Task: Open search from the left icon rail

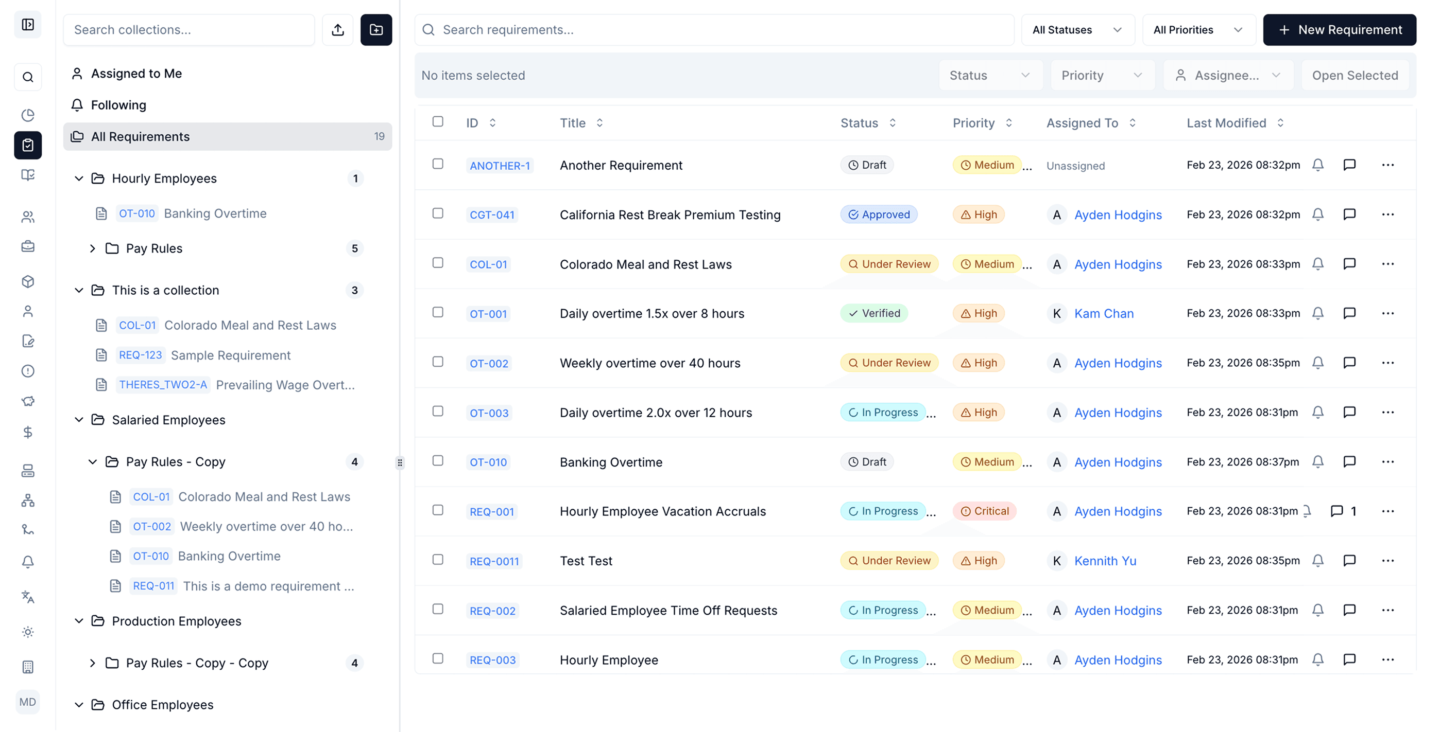Action: tap(28, 77)
